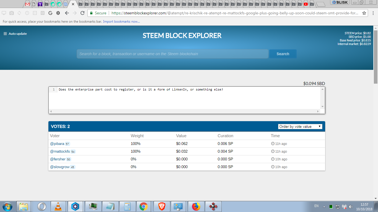The image size is (378, 212).
Task: Enable the Auto update checkbox
Action: point(5,34)
